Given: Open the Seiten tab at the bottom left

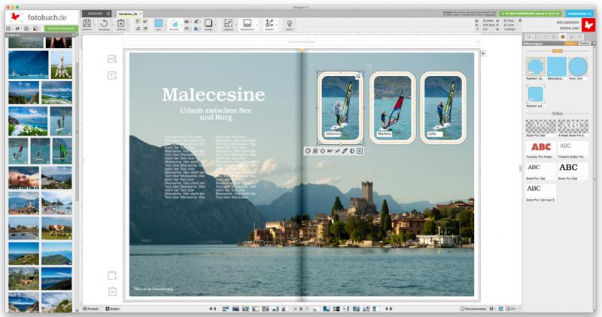Looking at the screenshot, I should tap(112, 309).
